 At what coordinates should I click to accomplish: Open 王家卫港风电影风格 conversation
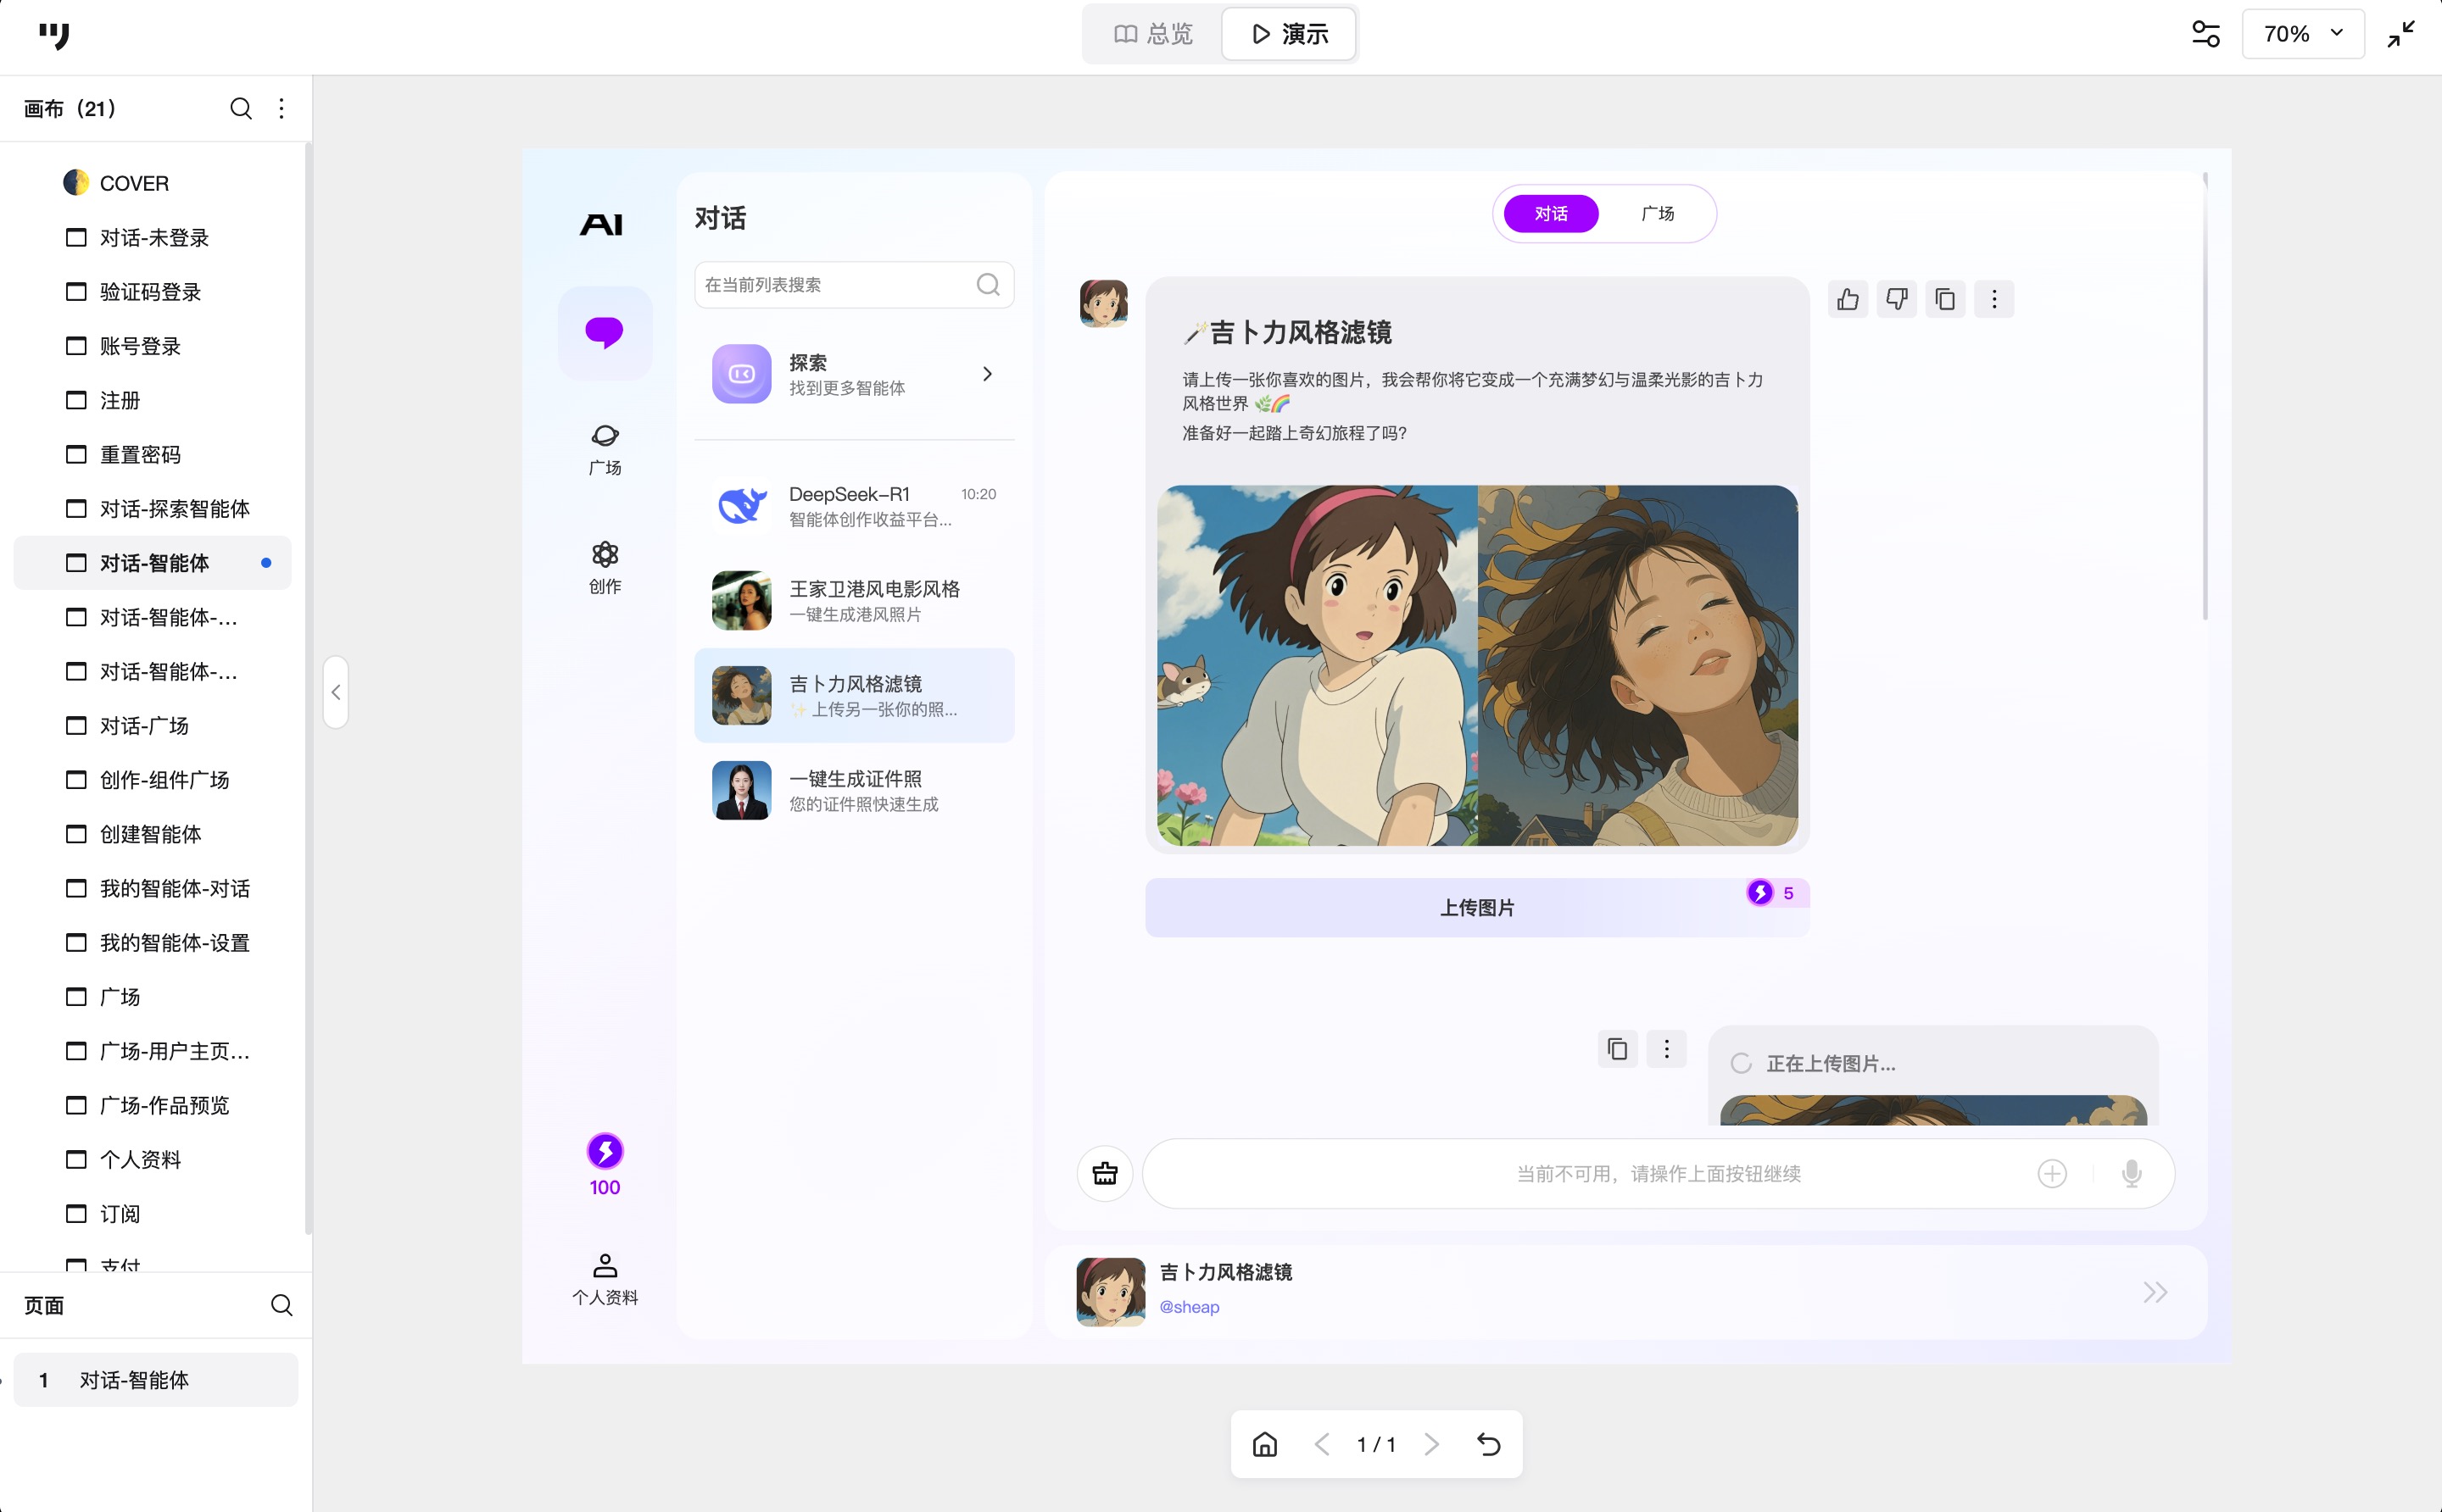coord(853,601)
